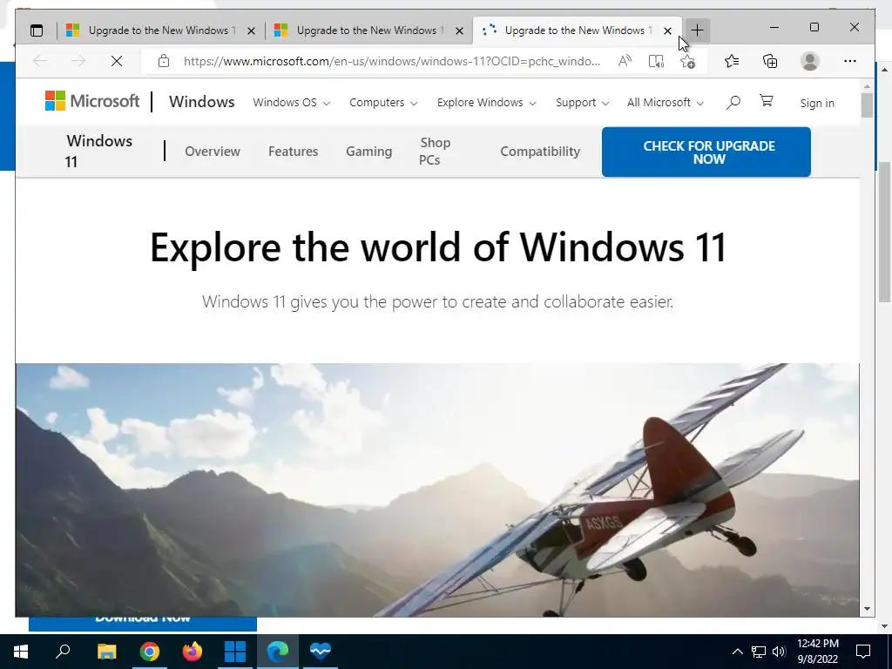The width and height of the screenshot is (892, 669).
Task: Click the Sign in link
Action: pyautogui.click(x=817, y=103)
